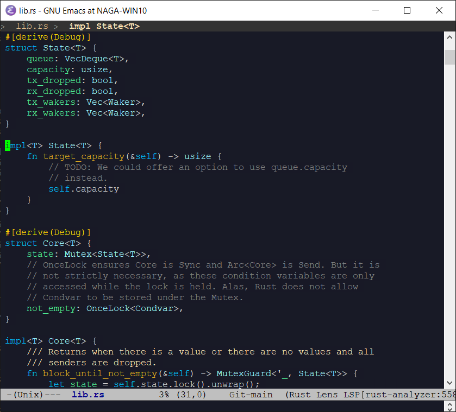Click the Emacs logo in the title bar
Viewport: 456px width, 412px height.
(10, 10)
